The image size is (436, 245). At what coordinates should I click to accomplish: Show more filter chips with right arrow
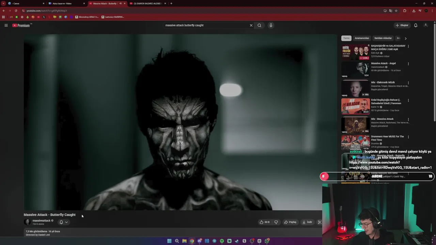405,38
